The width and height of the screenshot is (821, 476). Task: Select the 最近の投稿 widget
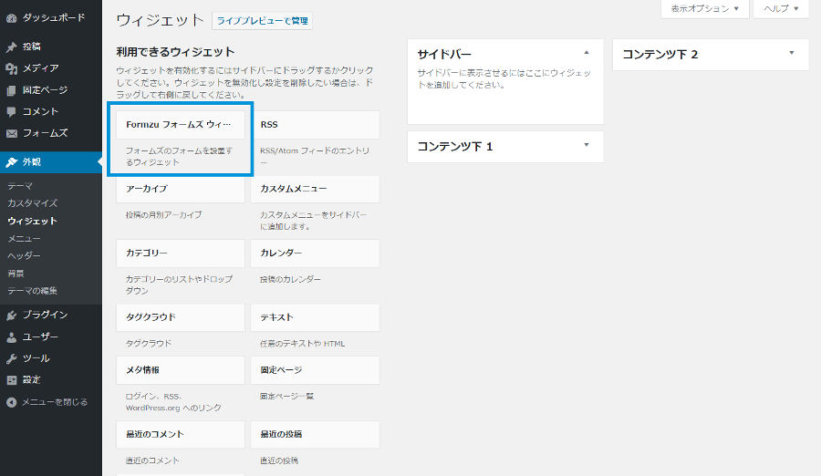[316, 435]
